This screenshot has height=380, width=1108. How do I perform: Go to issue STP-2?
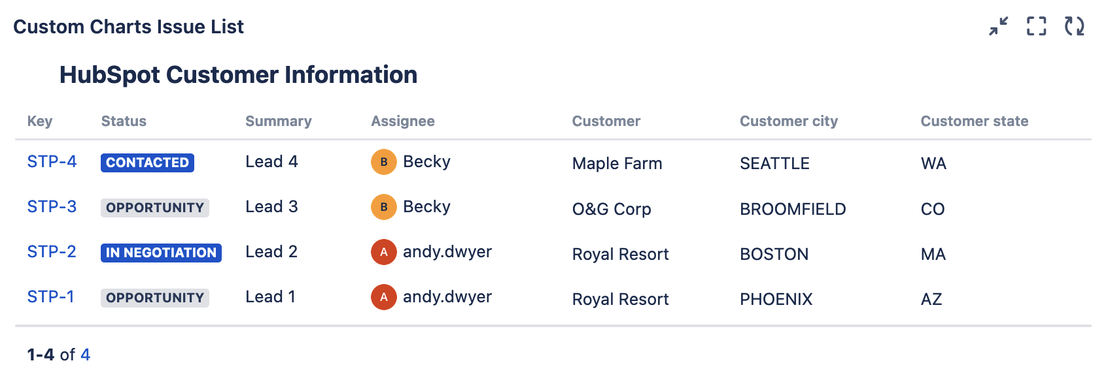(x=52, y=251)
